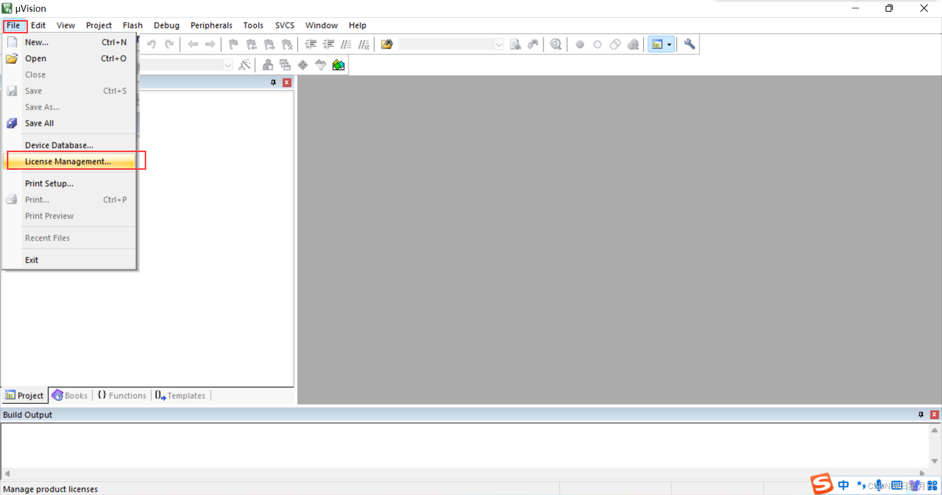
Task: Select Exit from the File menu
Action: tap(69, 260)
